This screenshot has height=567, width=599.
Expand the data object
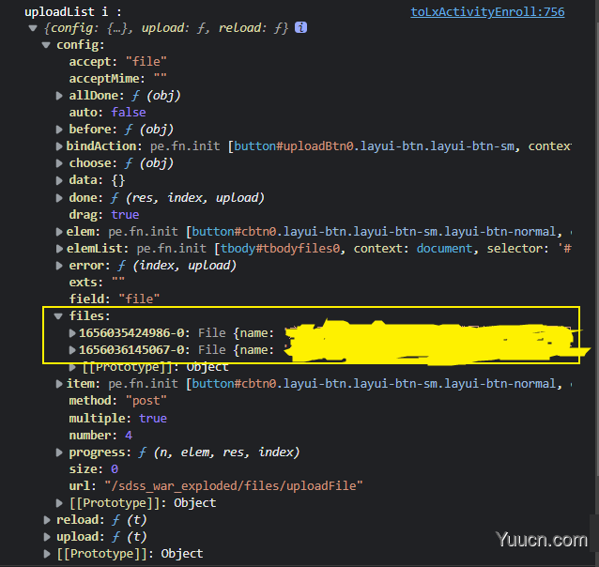coord(59,180)
